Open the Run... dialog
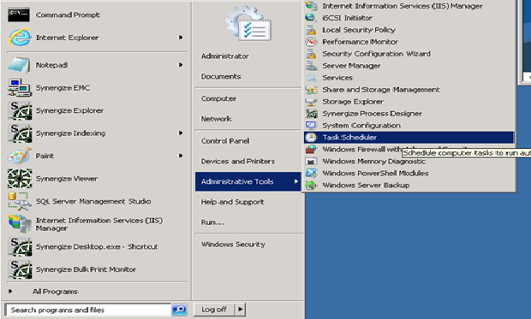531x319 pixels. [x=212, y=222]
